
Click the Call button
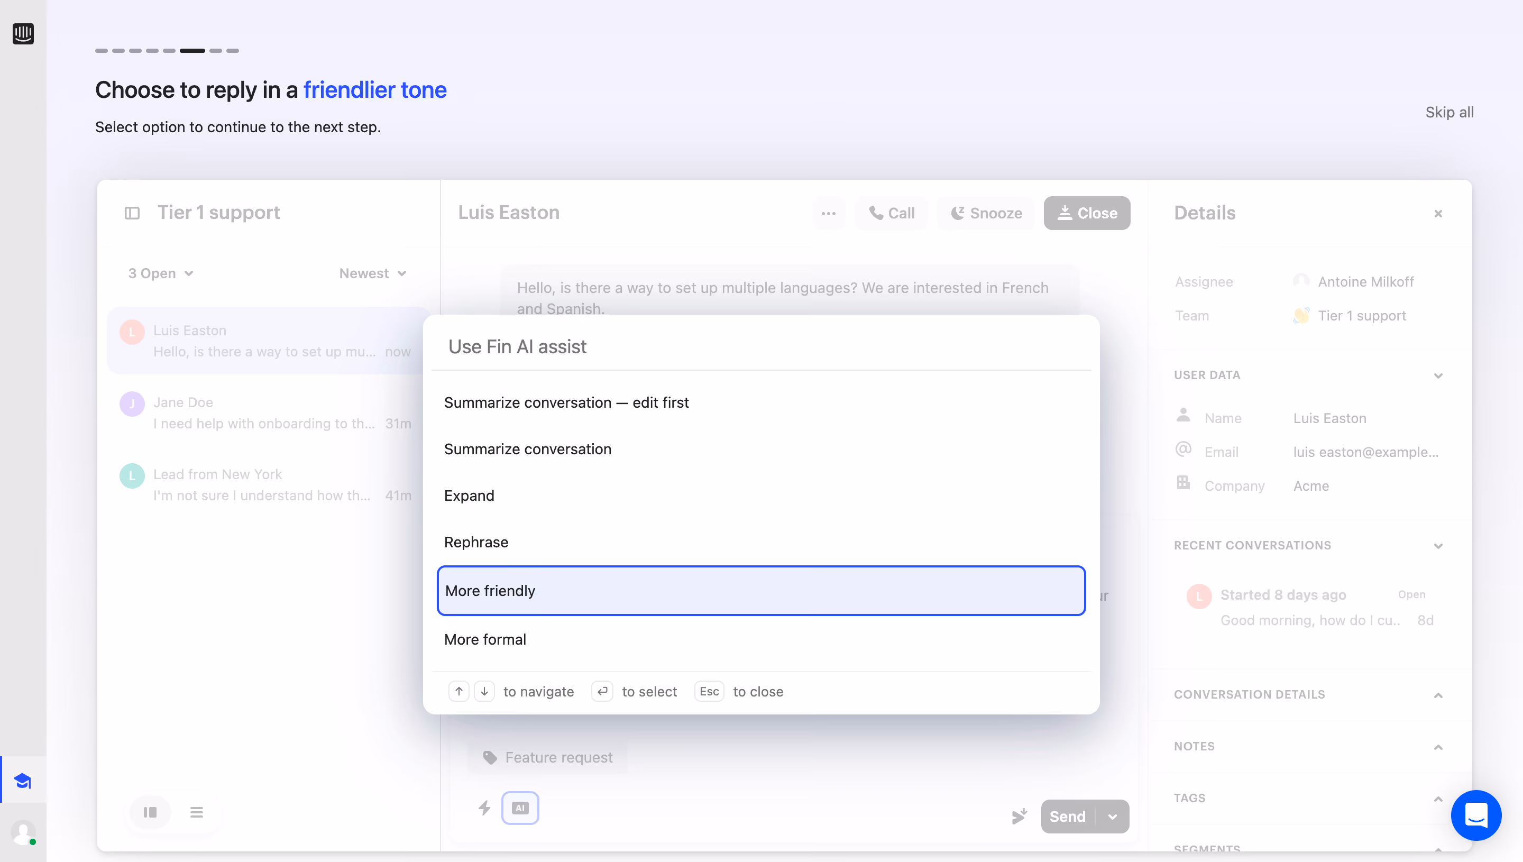pos(892,213)
